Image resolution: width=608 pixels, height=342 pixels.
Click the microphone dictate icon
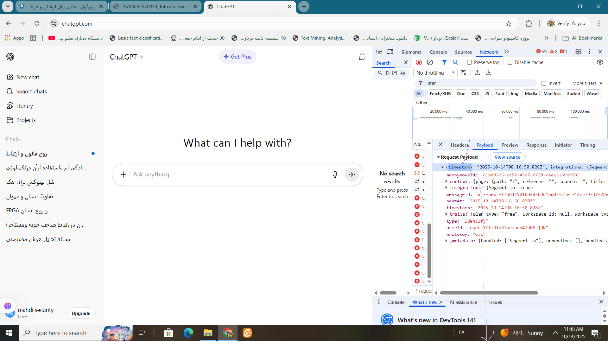[x=335, y=174]
